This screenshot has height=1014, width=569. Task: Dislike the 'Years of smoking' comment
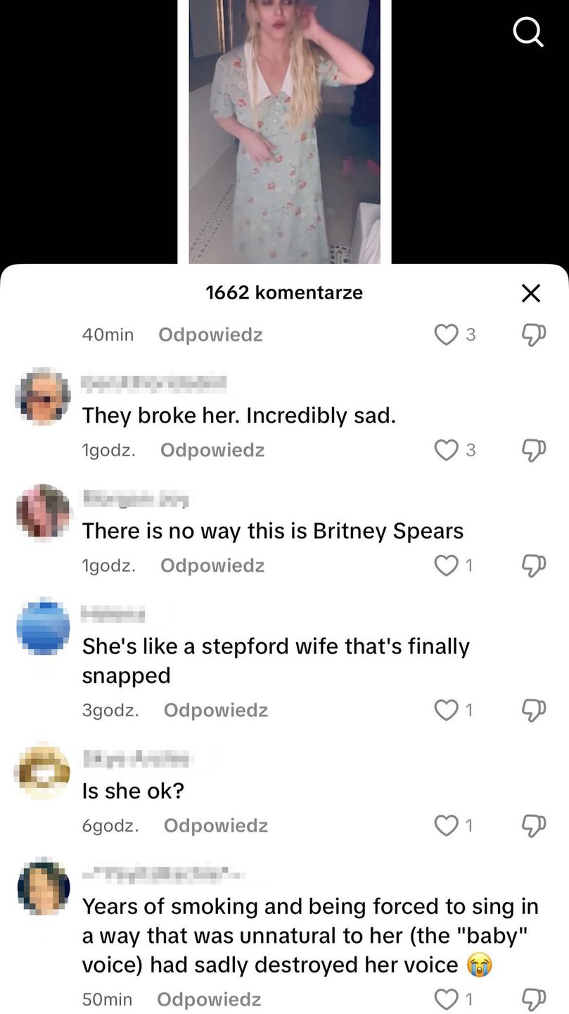pyautogui.click(x=533, y=999)
